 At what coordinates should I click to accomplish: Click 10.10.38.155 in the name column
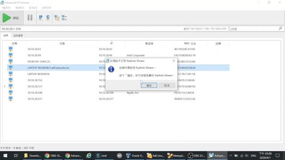pos(35,80)
